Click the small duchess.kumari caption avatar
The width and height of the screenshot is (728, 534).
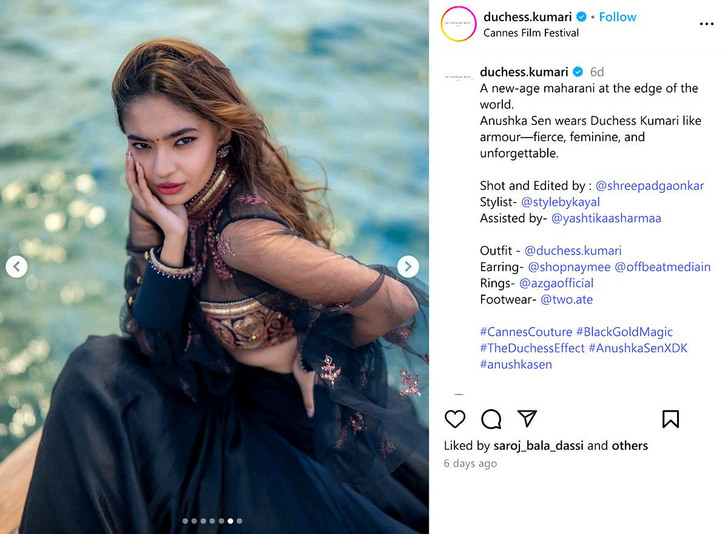pyautogui.click(x=459, y=78)
